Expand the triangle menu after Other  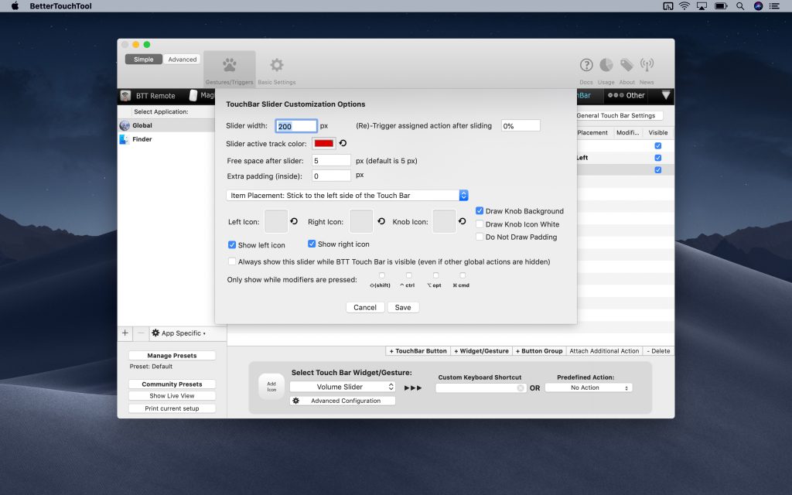pos(666,95)
